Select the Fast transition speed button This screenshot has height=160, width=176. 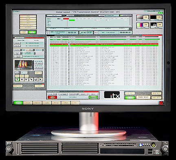(26, 76)
